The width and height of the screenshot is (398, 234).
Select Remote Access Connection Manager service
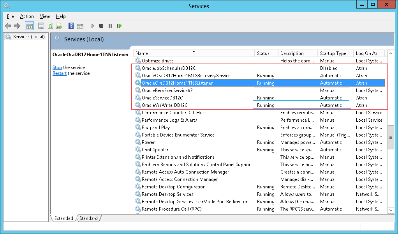[259, 179]
